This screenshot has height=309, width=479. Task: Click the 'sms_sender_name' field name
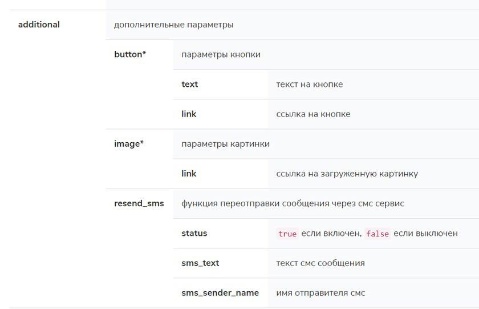point(220,293)
